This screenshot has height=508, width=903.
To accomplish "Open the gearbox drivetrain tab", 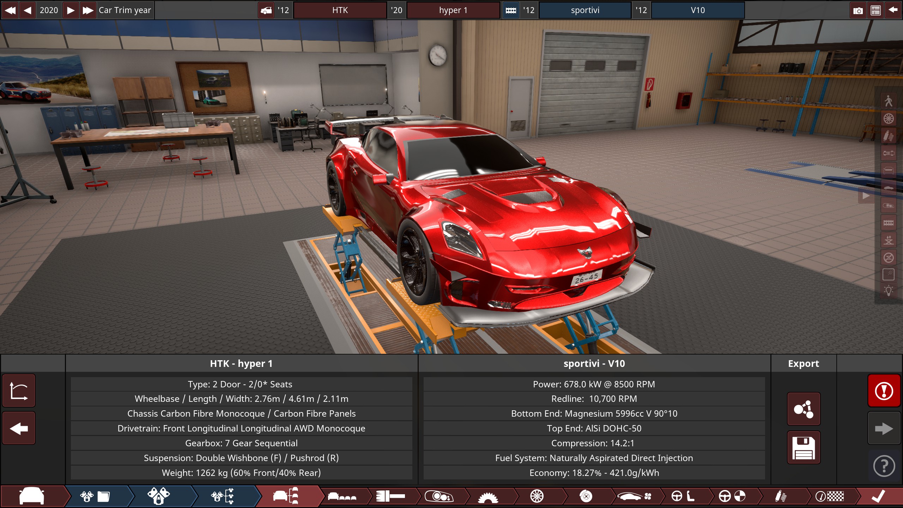I will click(x=488, y=496).
